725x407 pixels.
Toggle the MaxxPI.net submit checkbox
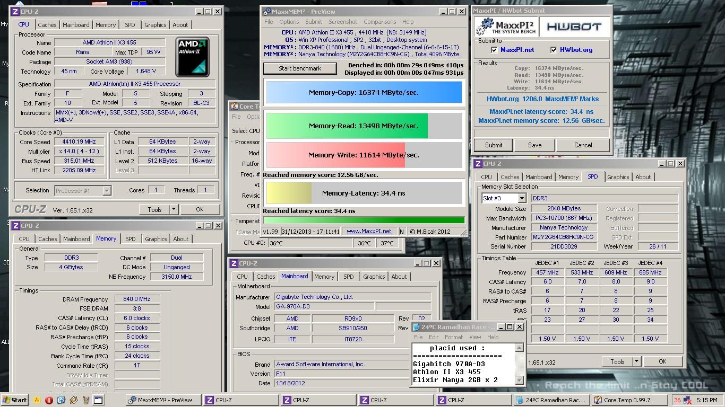[x=495, y=50]
